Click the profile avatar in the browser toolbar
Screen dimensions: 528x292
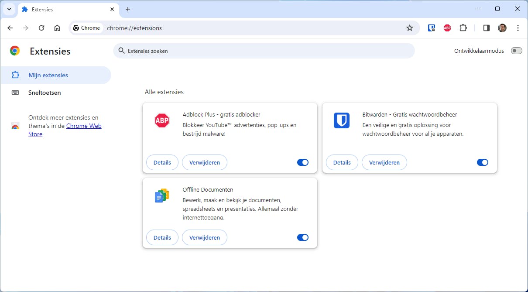502,27
